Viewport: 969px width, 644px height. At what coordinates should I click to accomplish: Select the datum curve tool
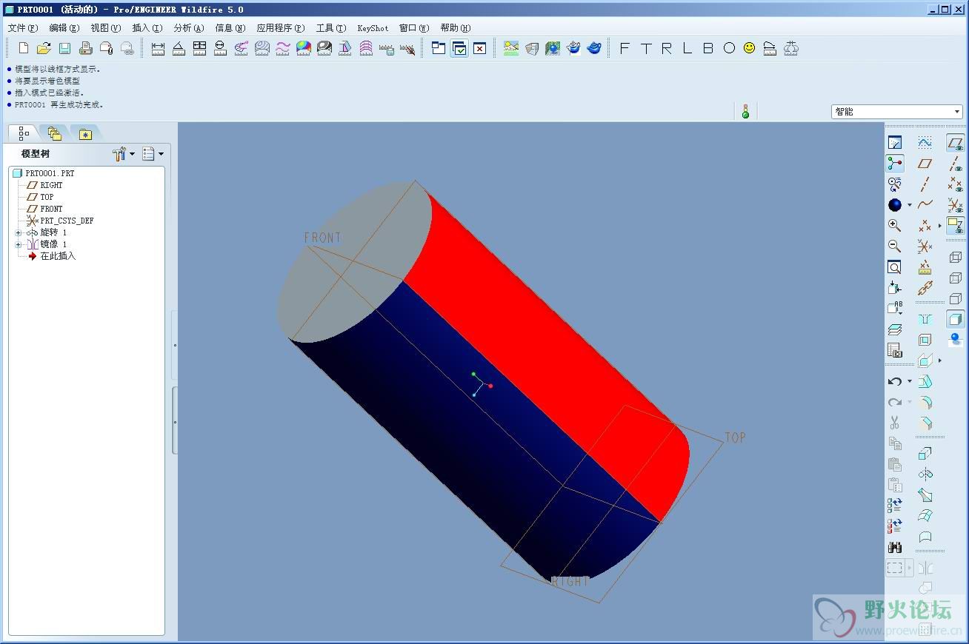925,205
